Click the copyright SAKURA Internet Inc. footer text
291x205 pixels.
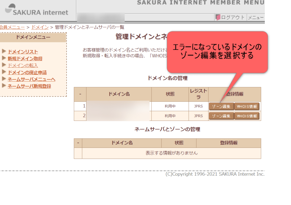[x=215, y=174]
